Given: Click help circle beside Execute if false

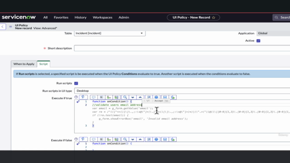Looking at the screenshot, I should (x=76, y=139).
